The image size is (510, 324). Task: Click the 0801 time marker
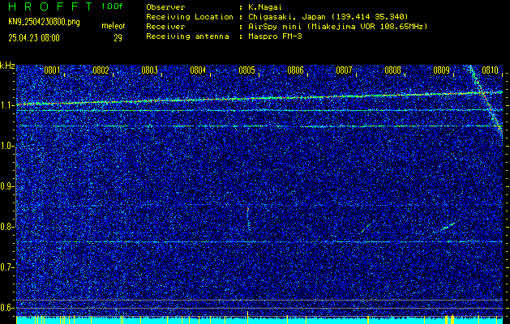coord(52,70)
